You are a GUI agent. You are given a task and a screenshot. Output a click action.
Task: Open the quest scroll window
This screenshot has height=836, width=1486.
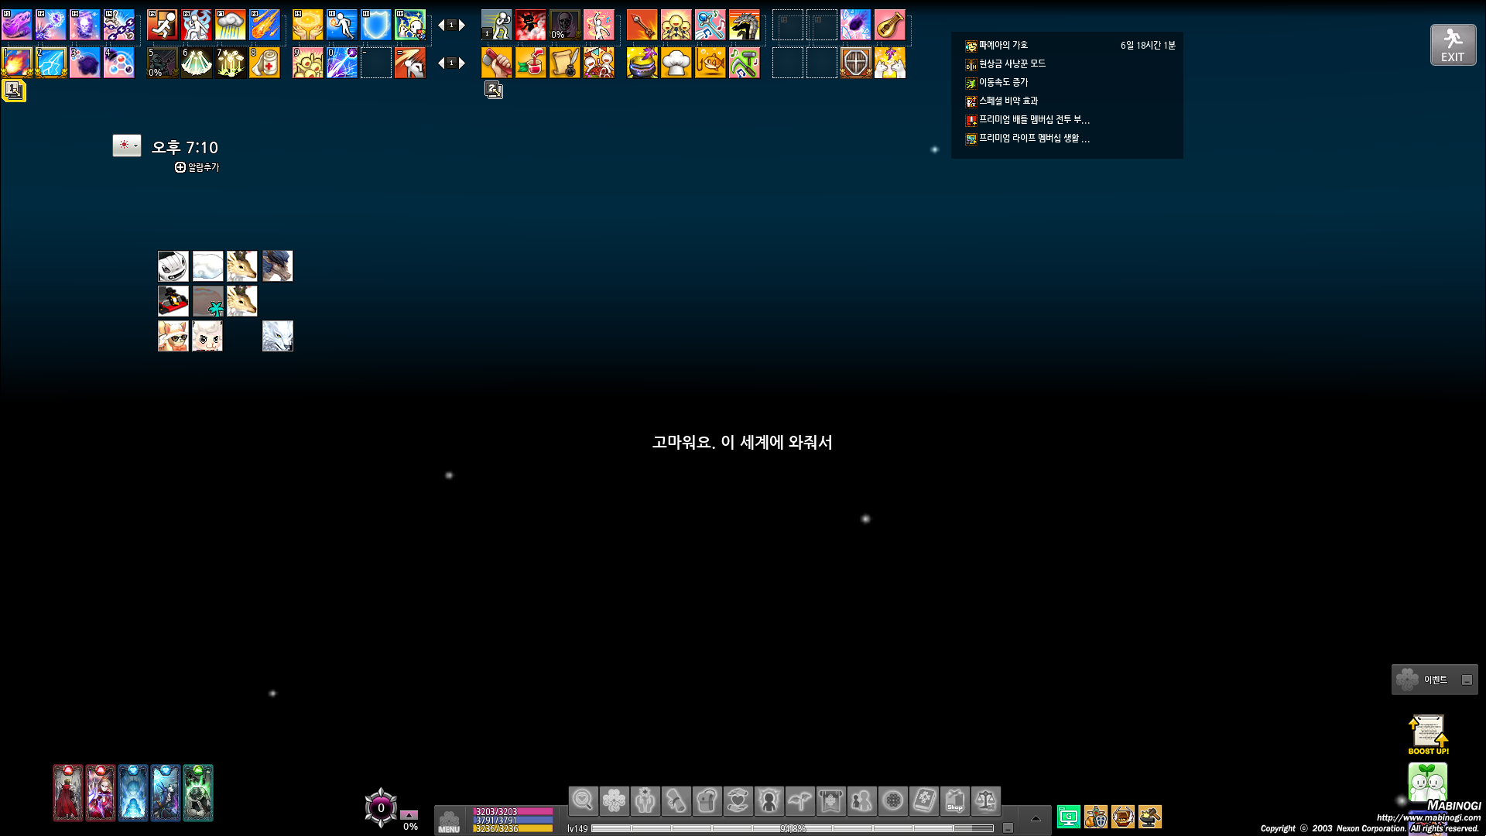tap(676, 800)
